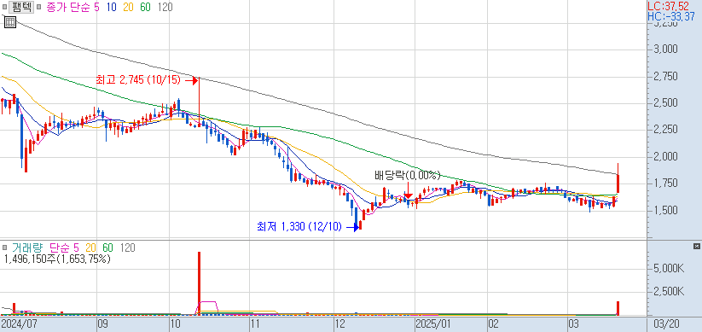Close the volume panel with its X icon
702x332 pixels.
click(x=696, y=247)
